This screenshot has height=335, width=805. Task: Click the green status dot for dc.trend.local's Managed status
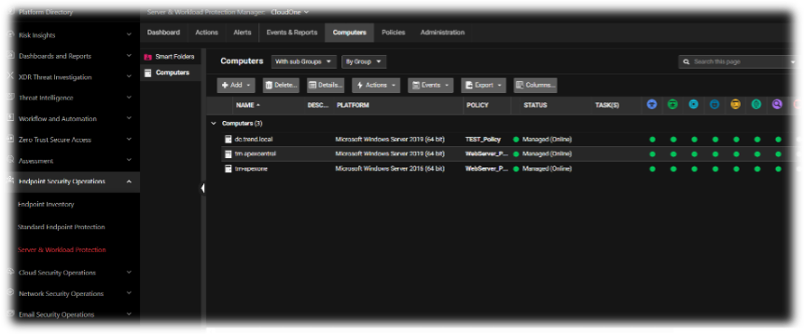tap(516, 140)
